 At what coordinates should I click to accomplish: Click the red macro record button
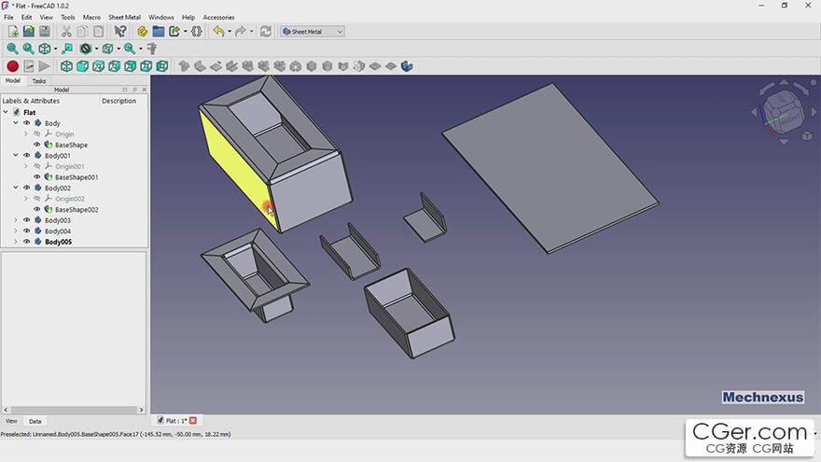[x=12, y=66]
